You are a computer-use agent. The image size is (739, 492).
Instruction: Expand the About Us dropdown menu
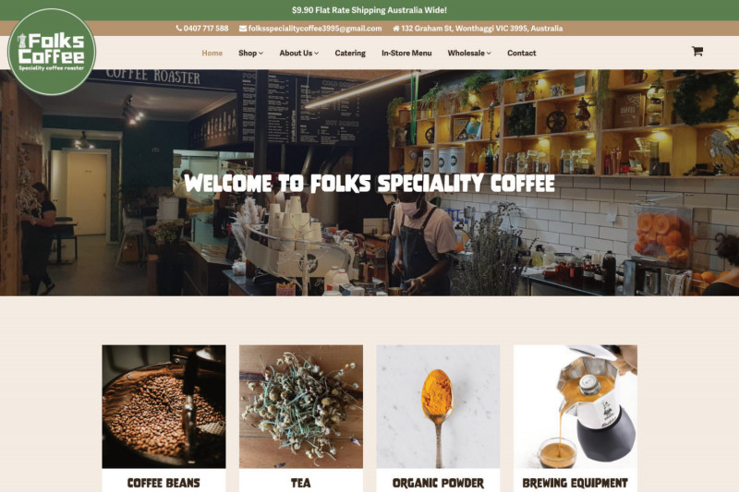(x=298, y=53)
